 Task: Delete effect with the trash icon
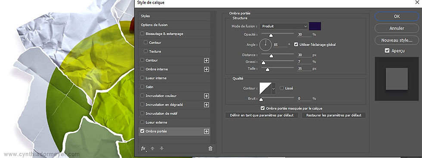click(211, 149)
